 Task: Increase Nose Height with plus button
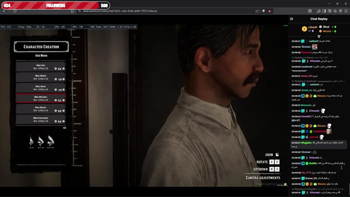click(x=64, y=111)
